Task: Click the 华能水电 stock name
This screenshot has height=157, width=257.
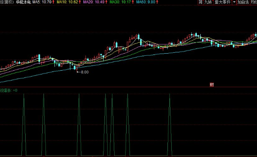Action: click(x=23, y=2)
